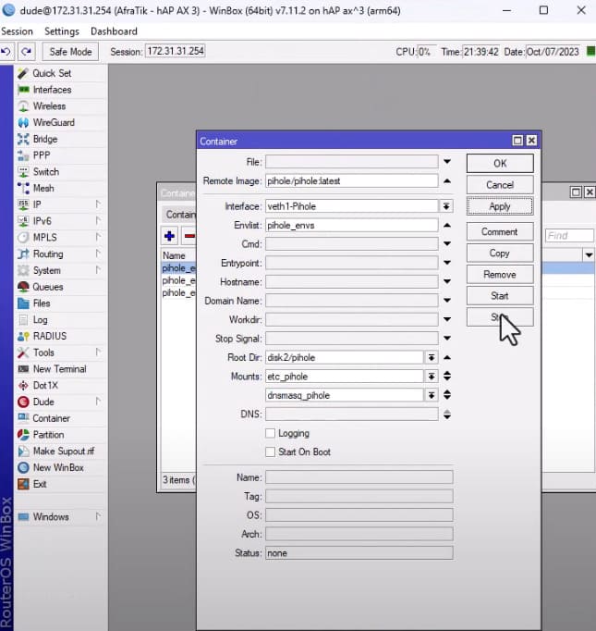This screenshot has width=596, height=631.
Task: Collapse the Remote Image field arrow
Action: [447, 180]
